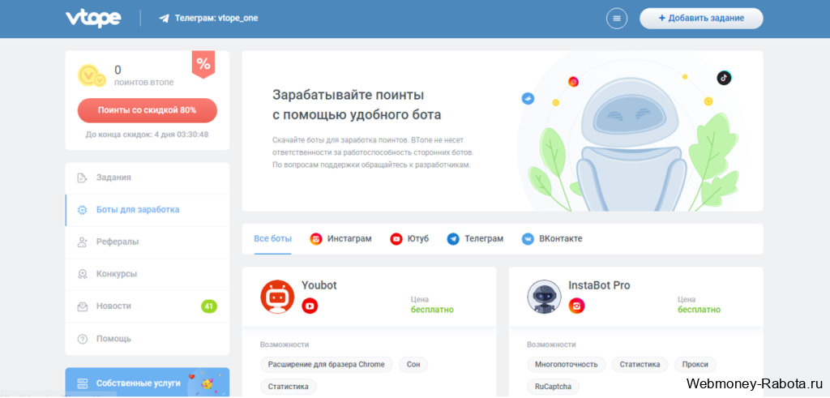The width and height of the screenshot is (830, 398).
Task: Click the Собственные услуги server icon
Action: point(82,383)
